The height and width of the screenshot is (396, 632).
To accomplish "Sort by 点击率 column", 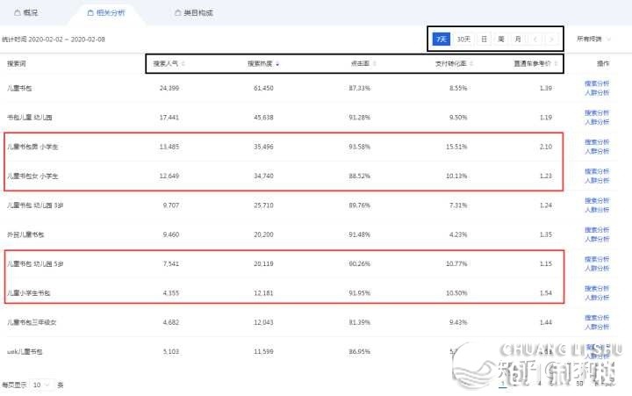I will (363, 64).
